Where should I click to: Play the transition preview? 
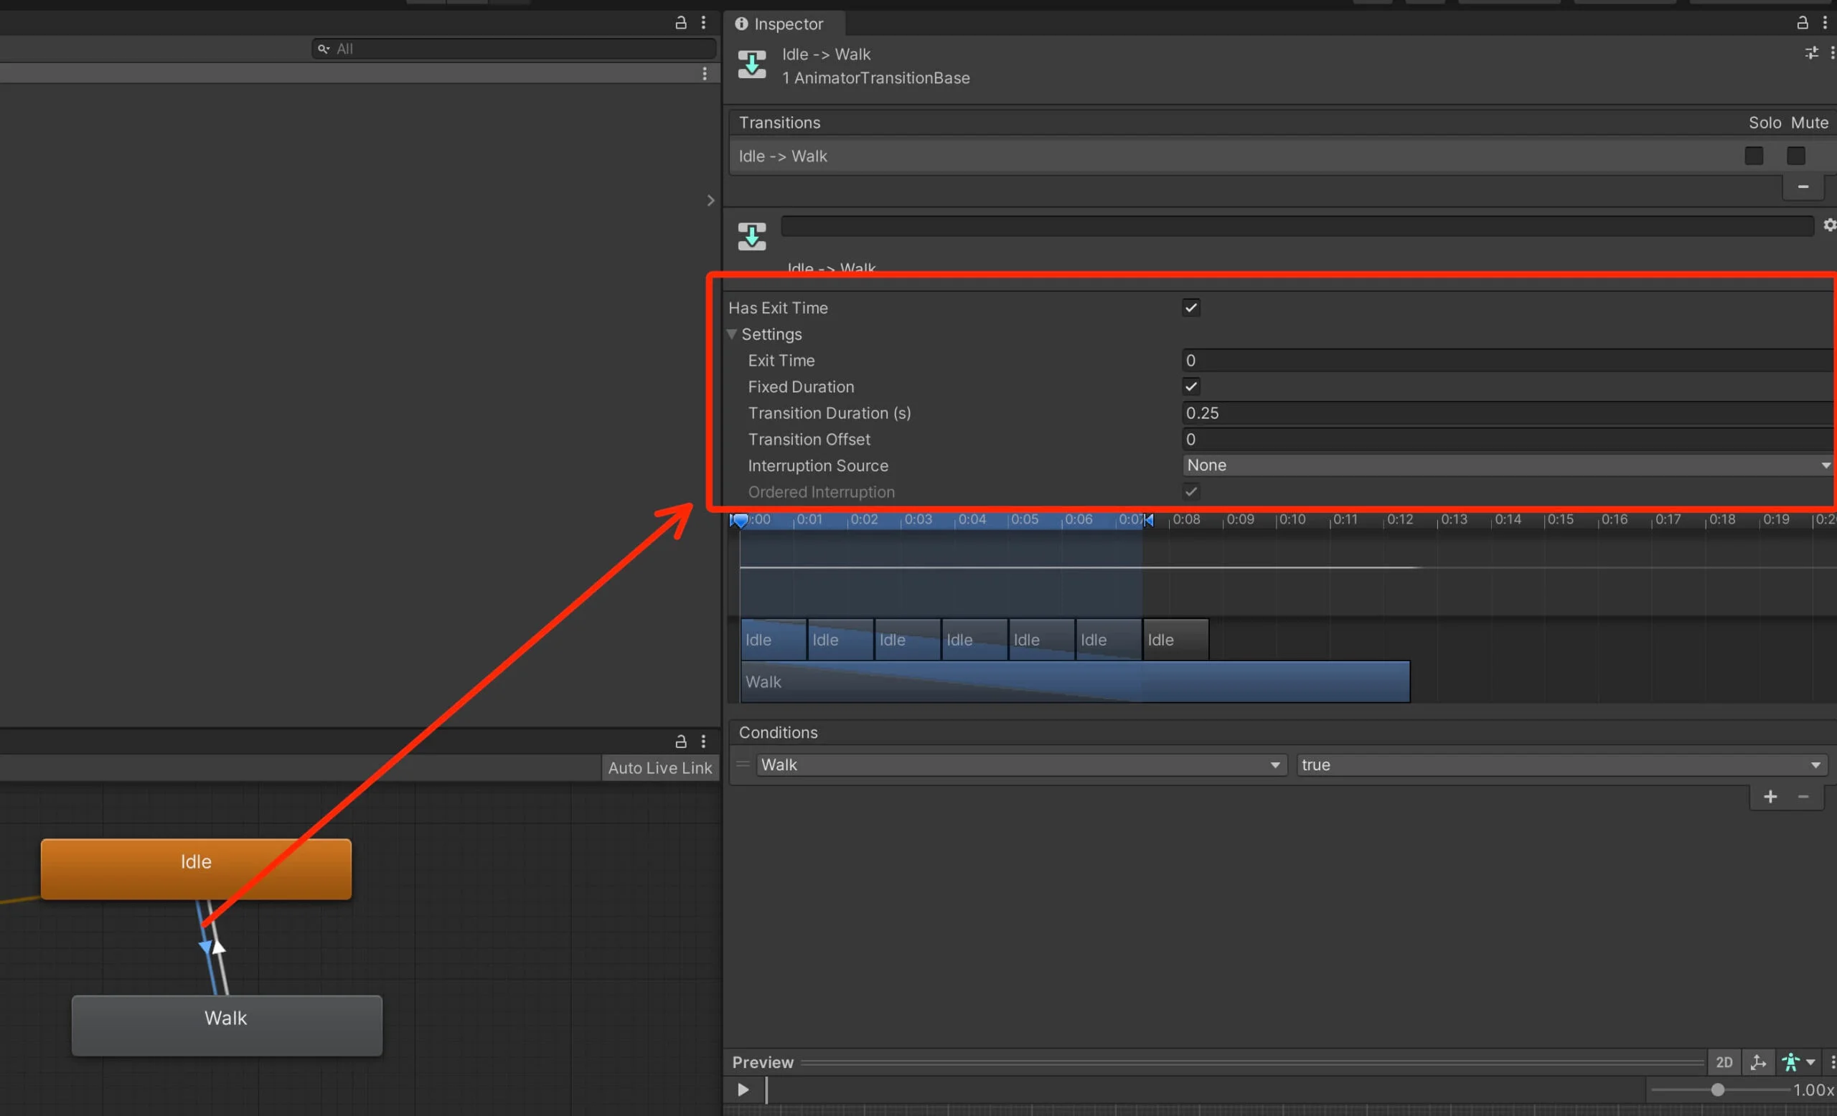(x=743, y=1090)
